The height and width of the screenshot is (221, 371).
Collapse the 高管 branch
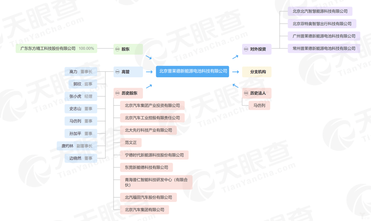coord(117,72)
